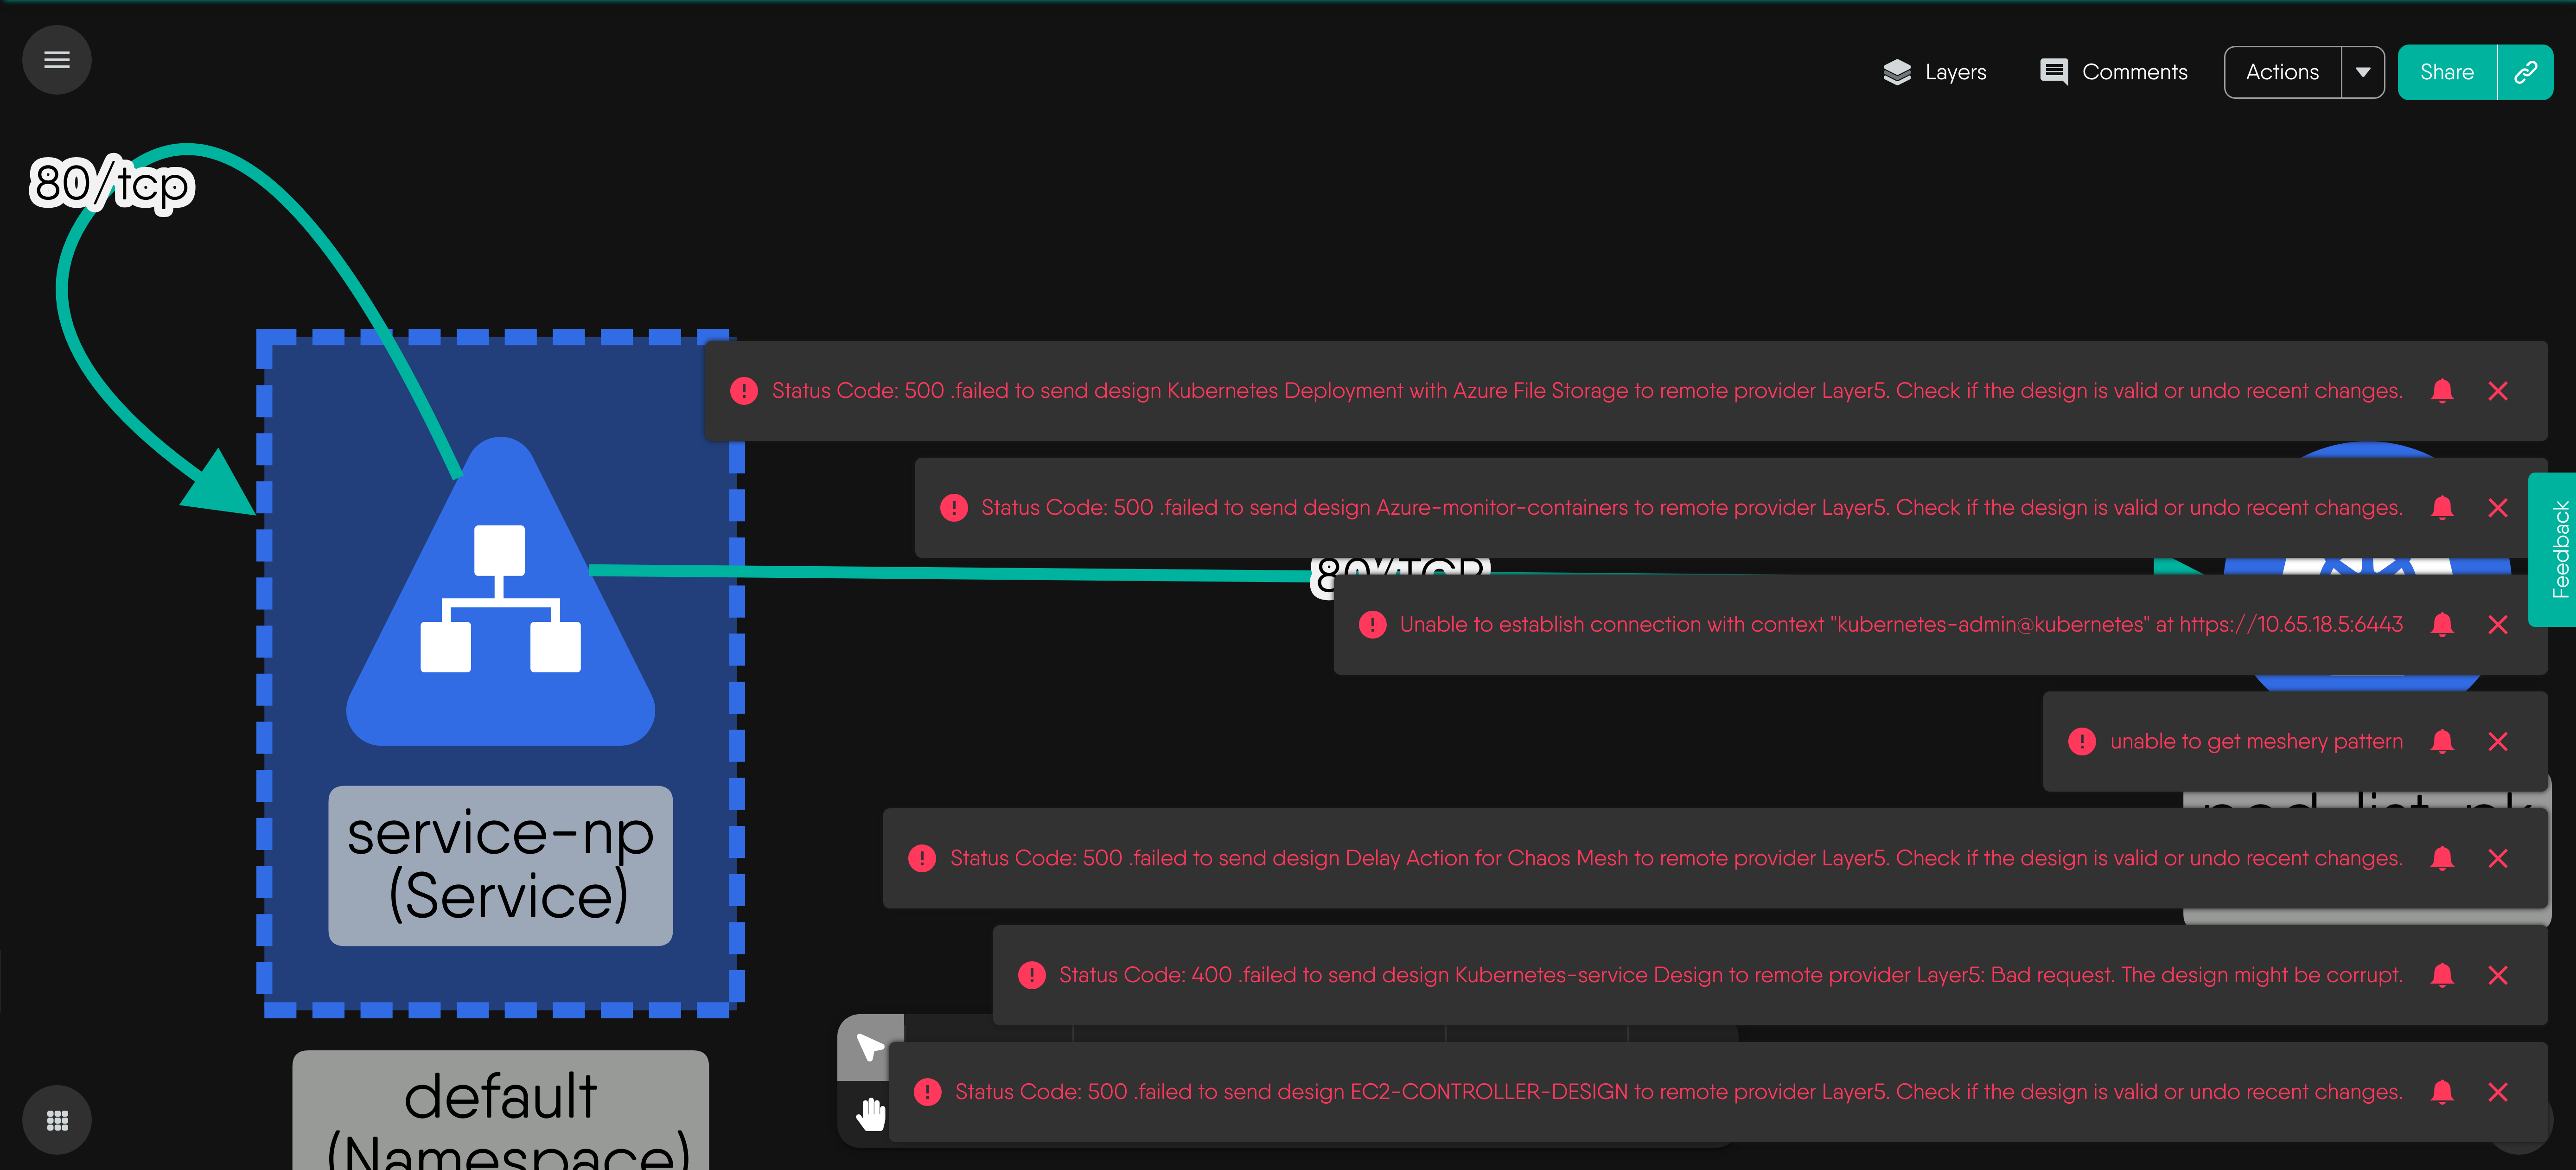Expand the Actions dropdown arrow
This screenshot has width=2576, height=1170.
click(2363, 72)
